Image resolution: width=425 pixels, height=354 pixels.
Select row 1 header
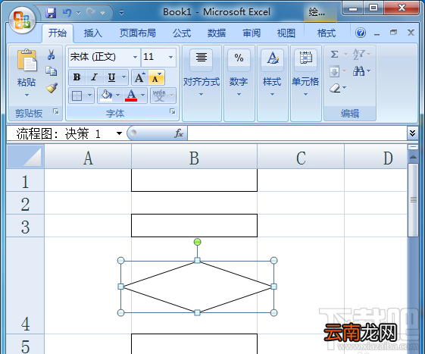click(25, 180)
